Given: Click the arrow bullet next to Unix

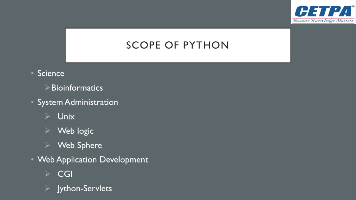Looking at the screenshot, I should [x=47, y=116].
